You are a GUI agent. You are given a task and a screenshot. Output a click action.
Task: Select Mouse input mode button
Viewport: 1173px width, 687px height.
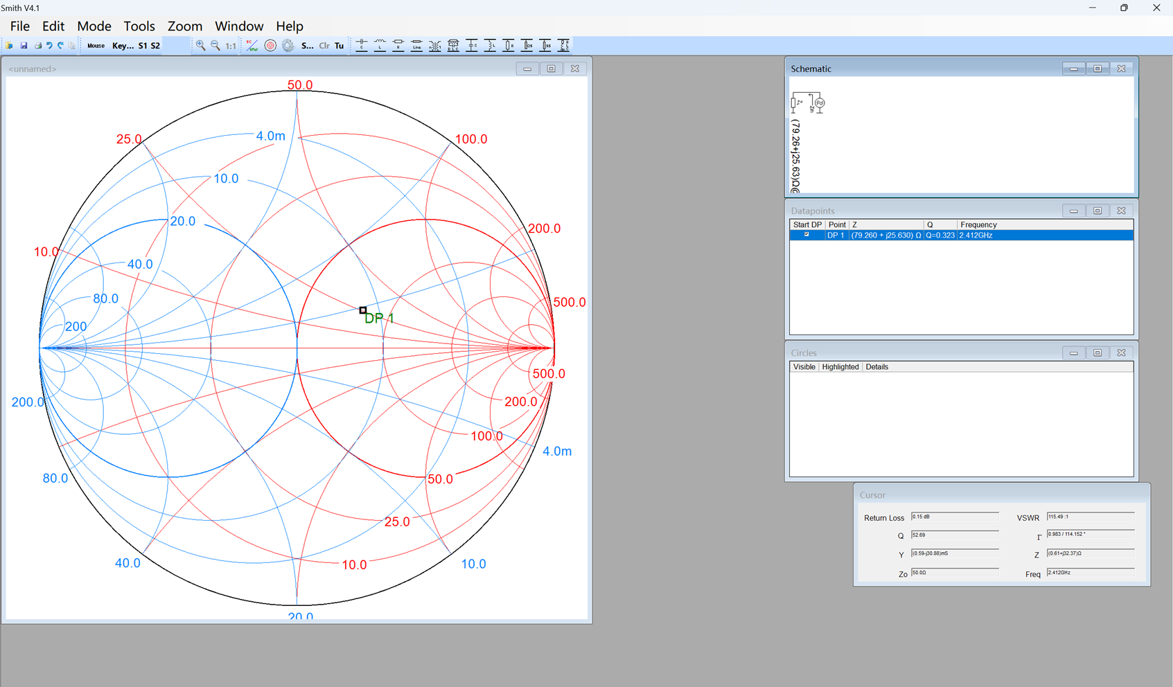96,46
